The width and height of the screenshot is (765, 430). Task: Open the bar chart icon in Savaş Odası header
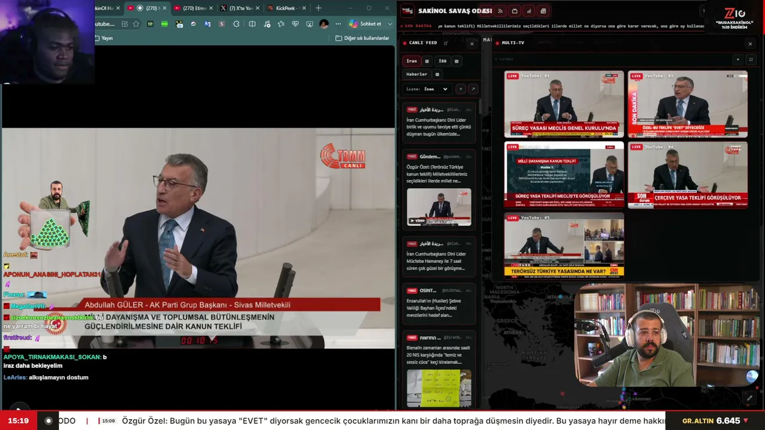click(x=529, y=11)
